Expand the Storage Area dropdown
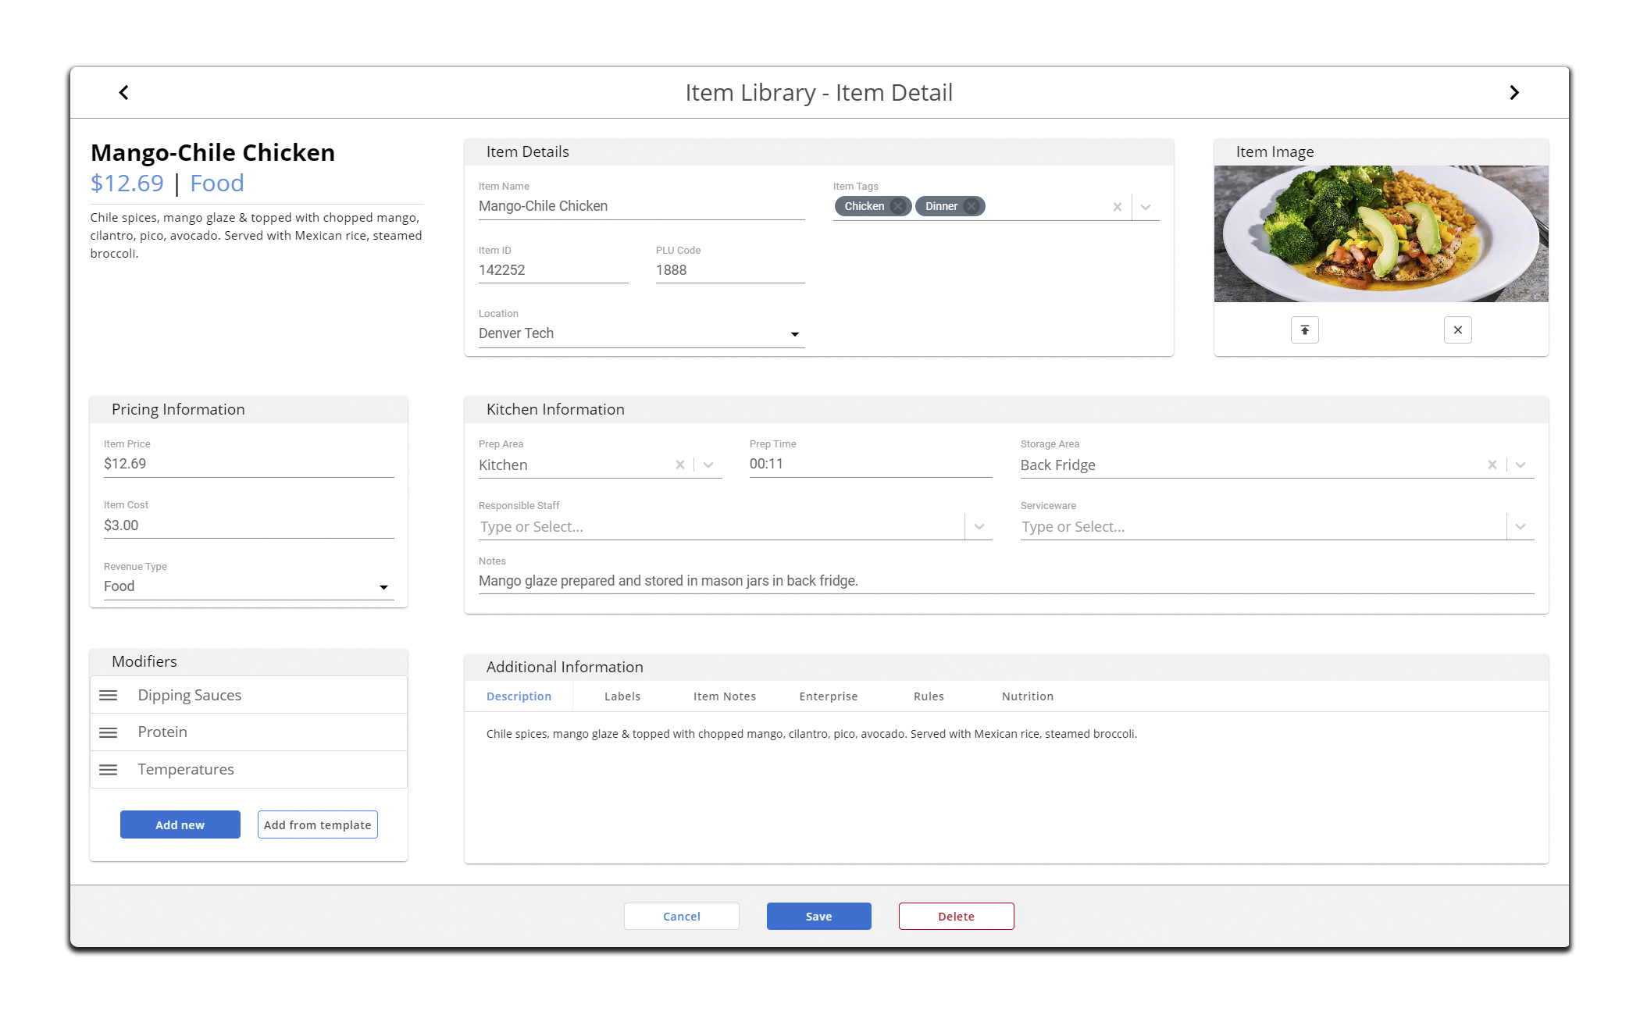Screen dimensions: 1640x1015 click(x=1521, y=465)
